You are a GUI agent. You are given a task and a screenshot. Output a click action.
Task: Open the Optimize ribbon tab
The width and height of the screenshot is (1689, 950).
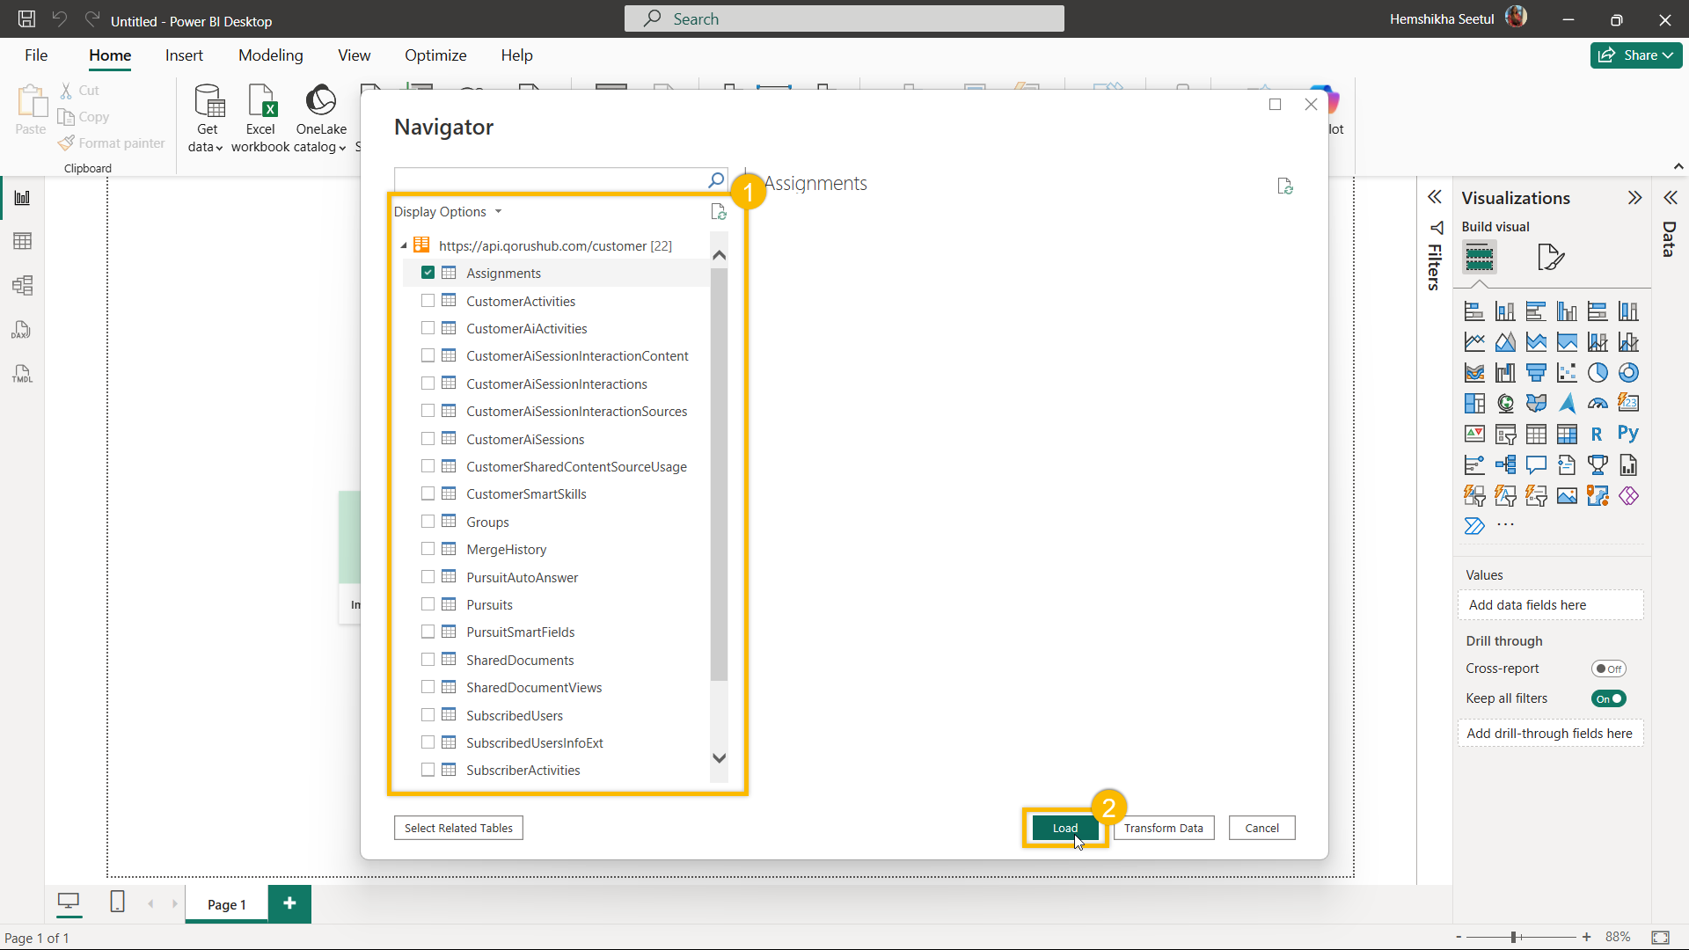[x=435, y=55]
